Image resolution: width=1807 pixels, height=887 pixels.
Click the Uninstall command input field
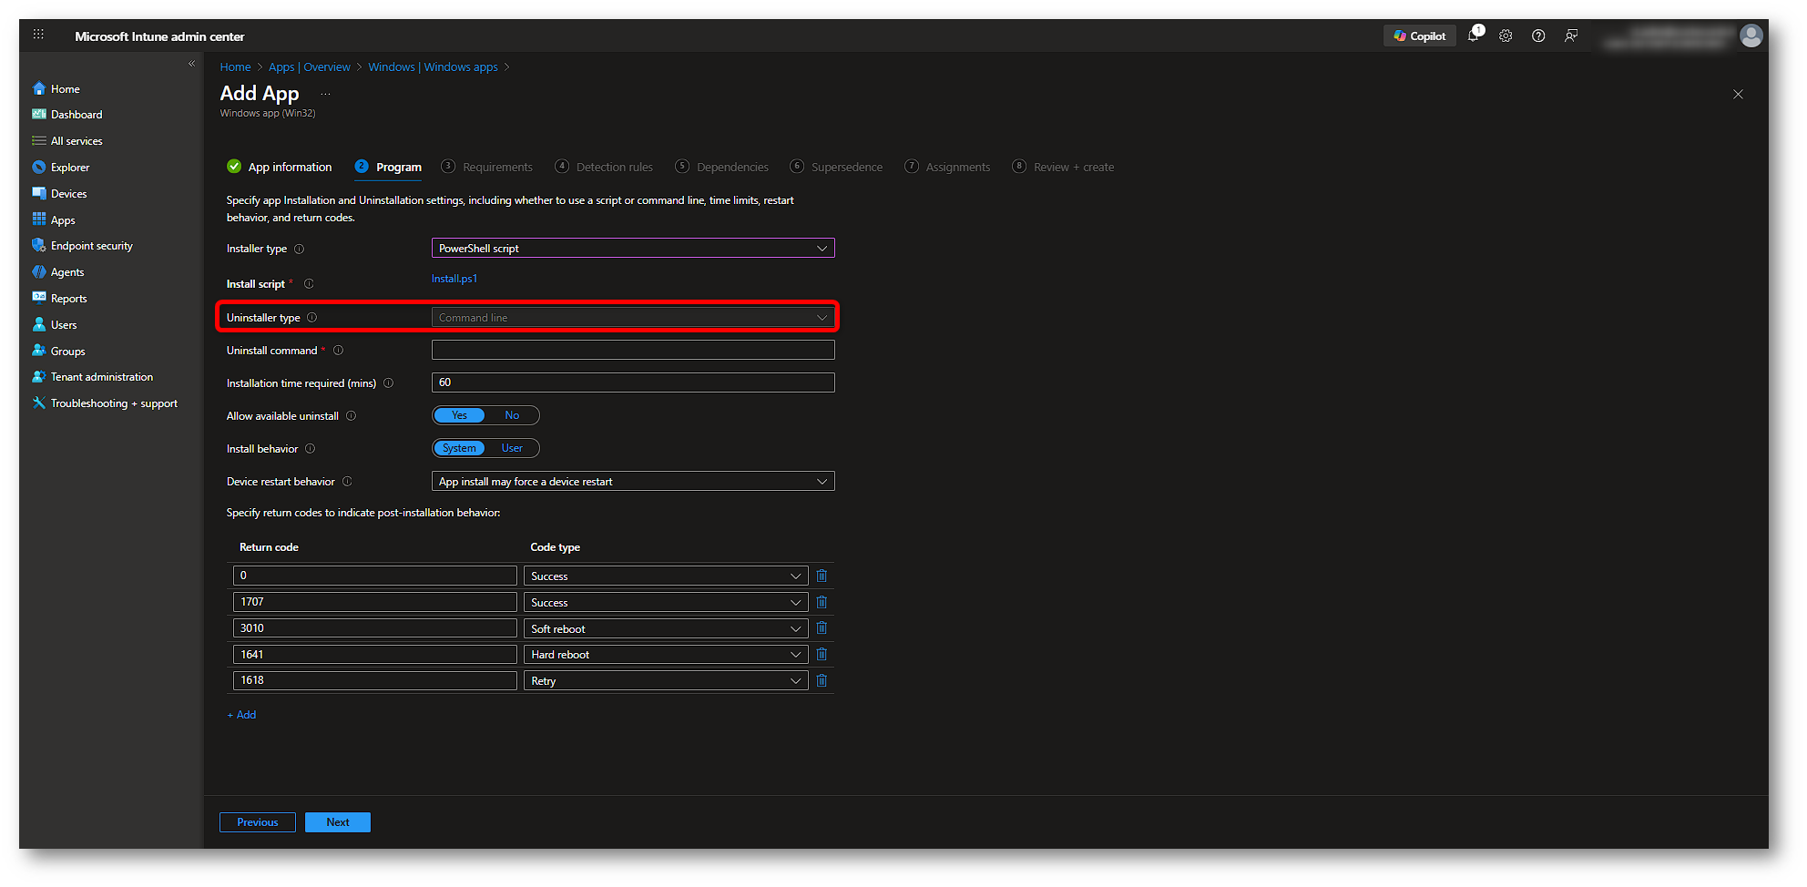(x=632, y=350)
